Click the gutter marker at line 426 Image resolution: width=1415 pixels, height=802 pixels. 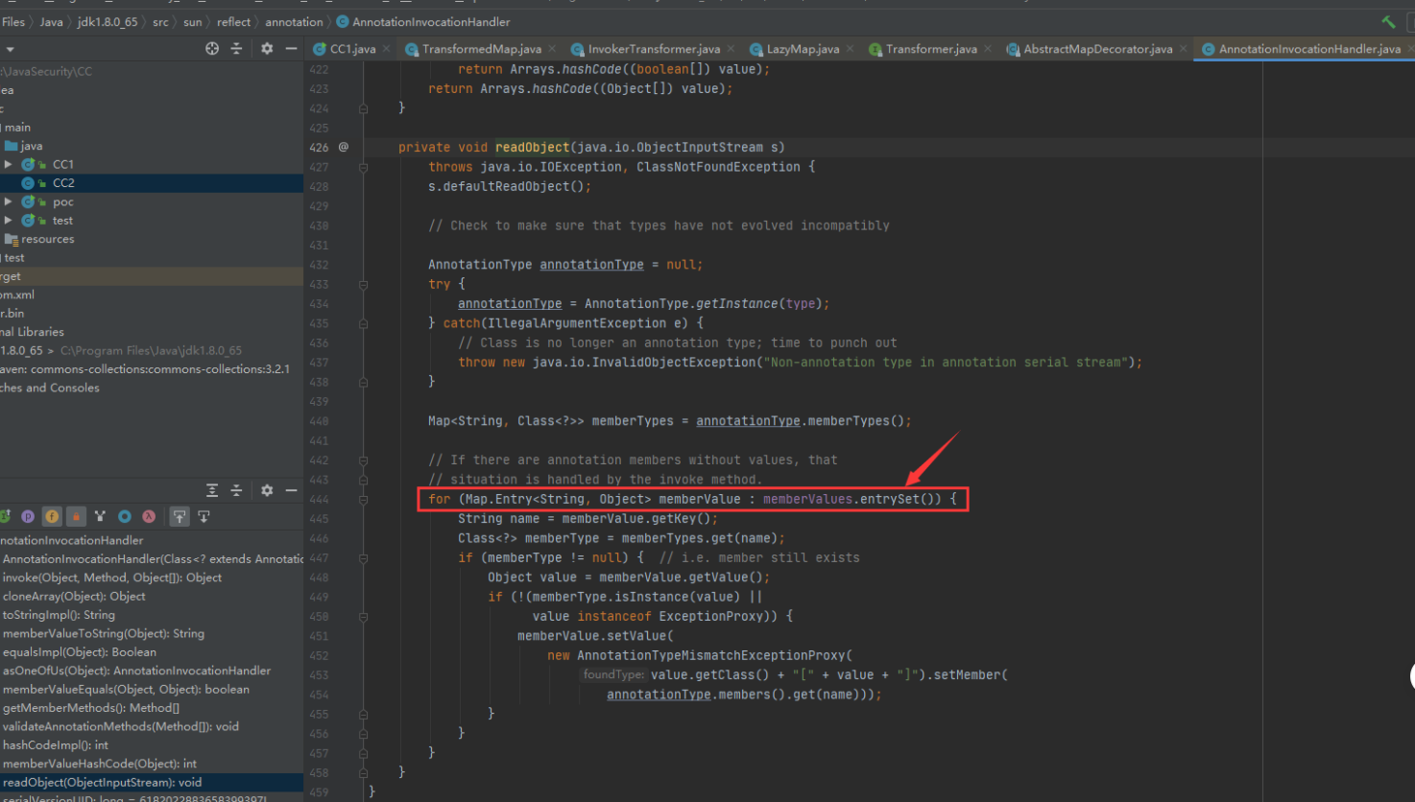[x=343, y=147]
